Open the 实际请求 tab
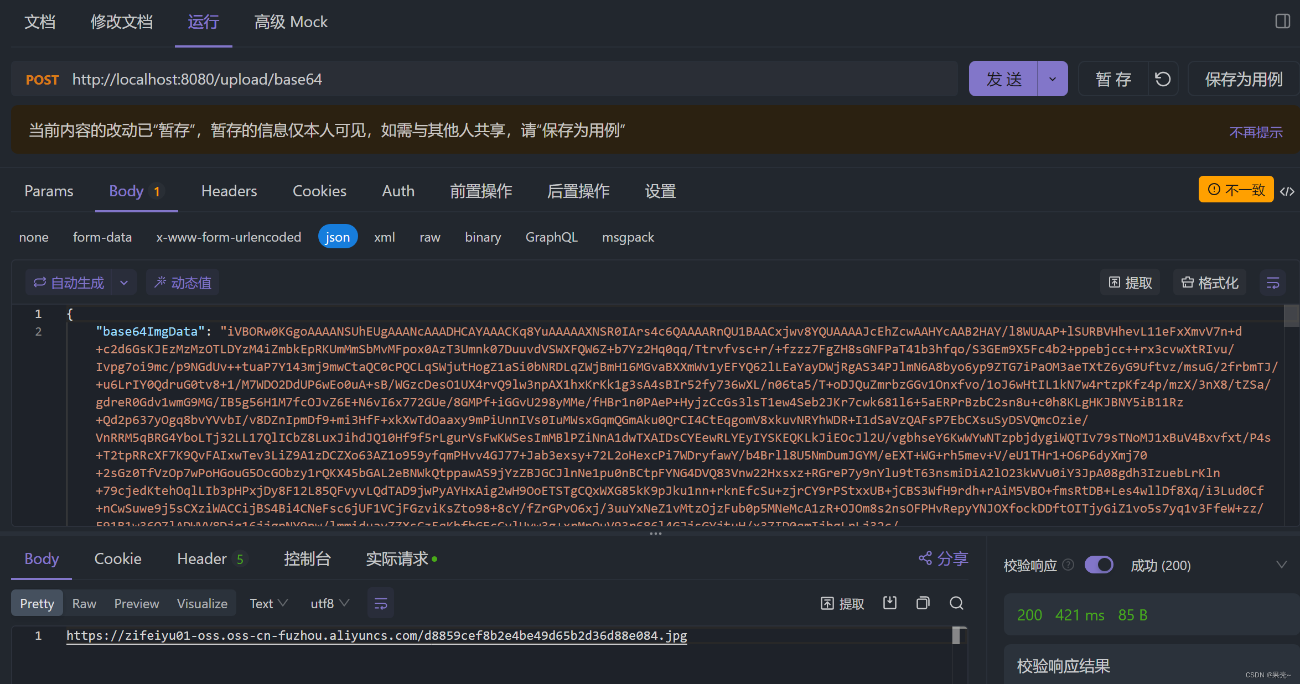 (x=401, y=558)
